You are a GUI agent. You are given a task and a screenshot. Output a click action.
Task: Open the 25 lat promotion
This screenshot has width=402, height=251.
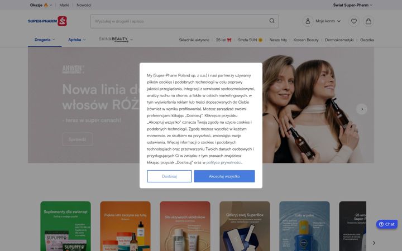pos(223,40)
